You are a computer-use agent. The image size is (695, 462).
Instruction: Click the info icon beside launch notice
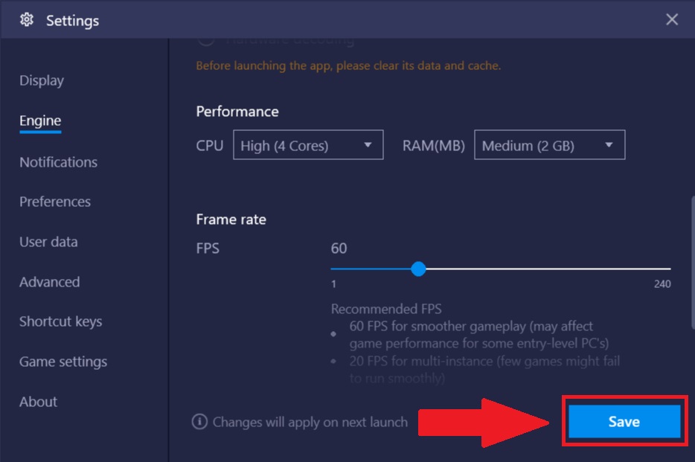(x=199, y=421)
